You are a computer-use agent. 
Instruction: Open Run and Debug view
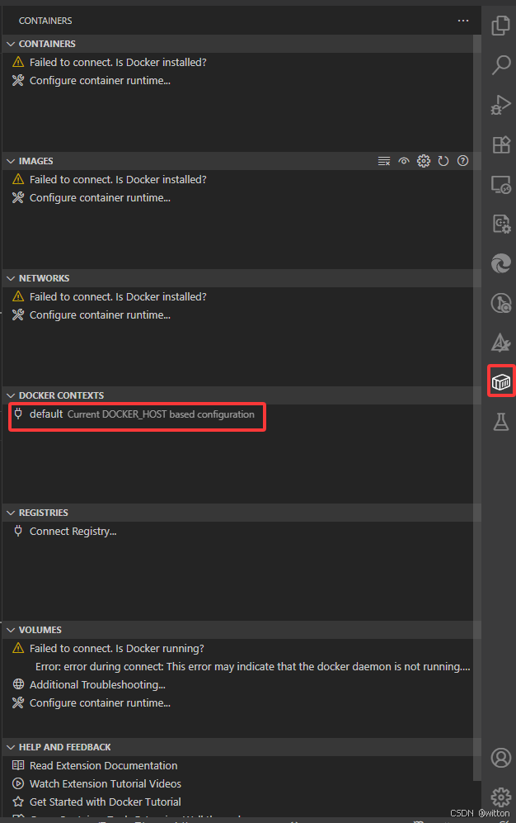click(500, 105)
